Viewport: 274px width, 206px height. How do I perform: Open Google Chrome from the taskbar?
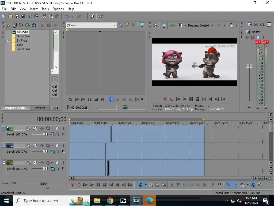pyautogui.click(x=110, y=201)
